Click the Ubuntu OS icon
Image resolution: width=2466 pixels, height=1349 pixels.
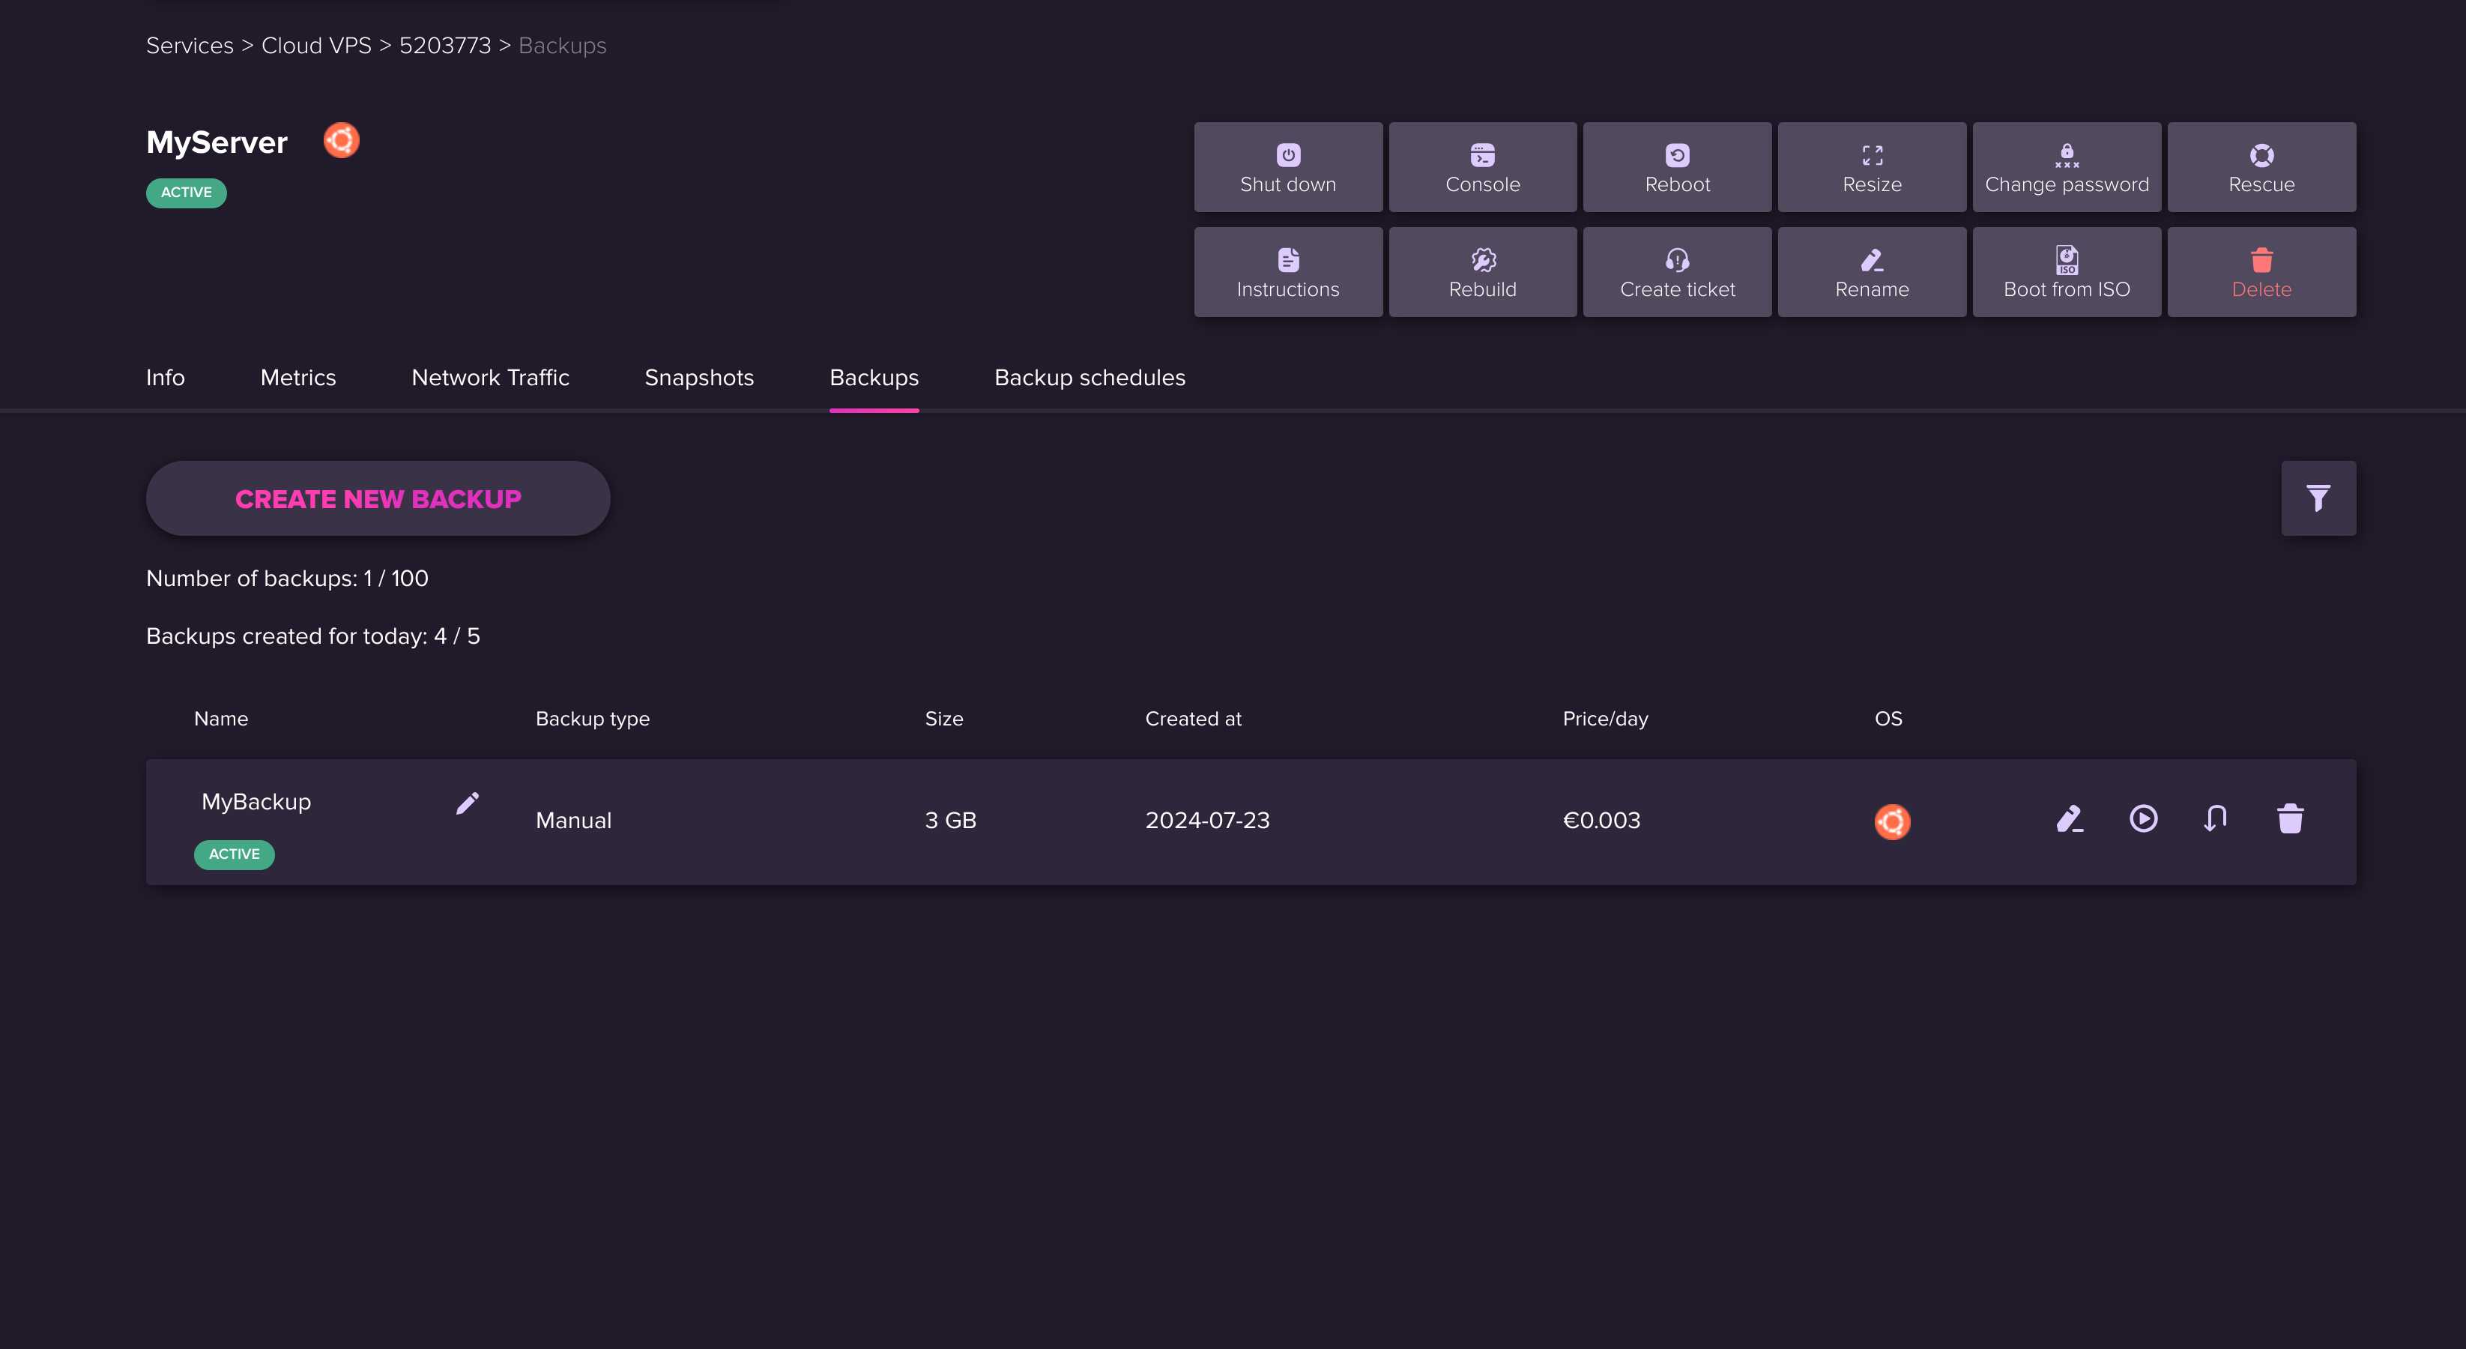pyautogui.click(x=1891, y=821)
